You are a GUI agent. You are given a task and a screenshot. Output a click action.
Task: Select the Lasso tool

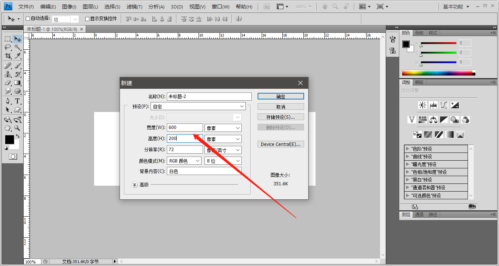point(7,47)
